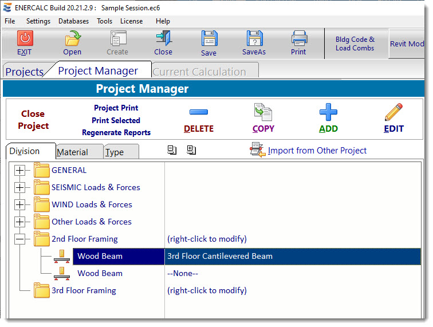Click the Close door toolbar icon
This screenshot has height=327, width=433.
coord(163,39)
